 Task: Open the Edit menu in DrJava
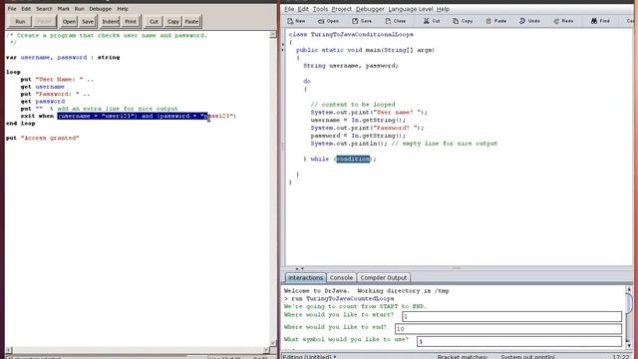(303, 9)
